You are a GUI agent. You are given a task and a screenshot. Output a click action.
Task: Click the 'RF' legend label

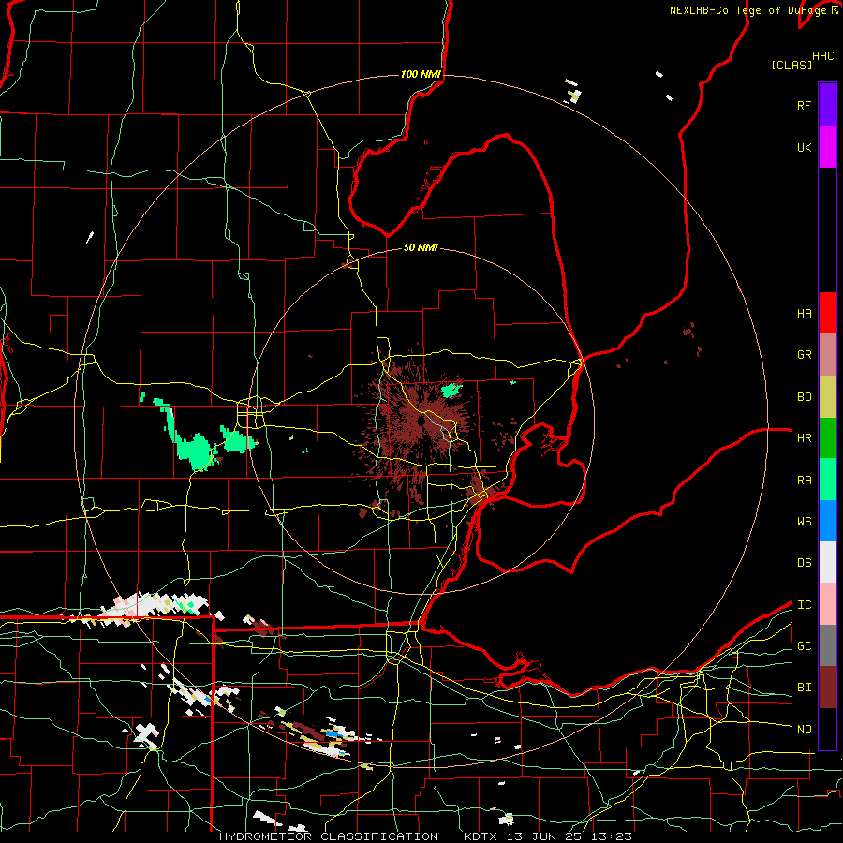[804, 105]
